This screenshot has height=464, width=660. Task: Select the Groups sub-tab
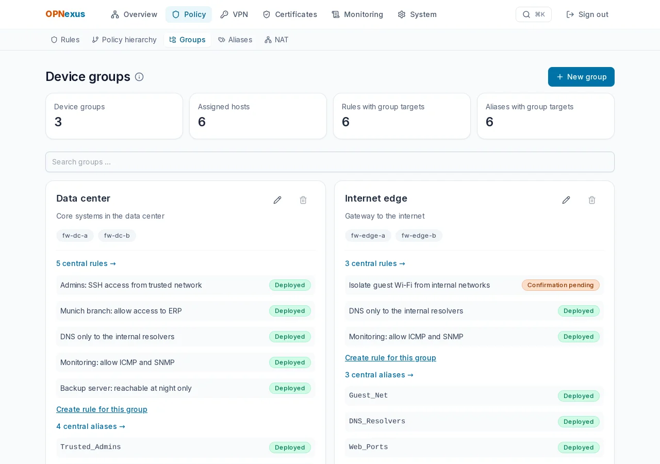[x=188, y=40]
